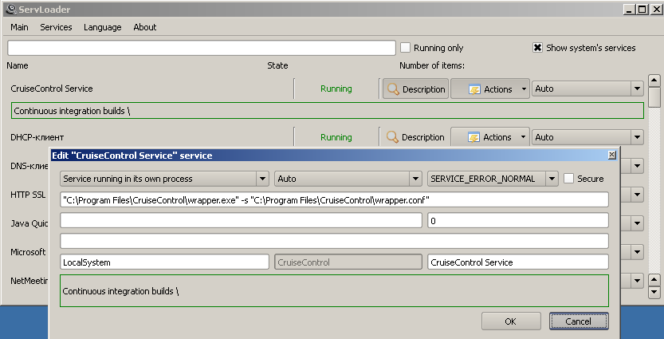Open SERVICE_ERROR_NORMAL error control dropdown
This screenshot has height=339, width=664.
tap(493, 179)
